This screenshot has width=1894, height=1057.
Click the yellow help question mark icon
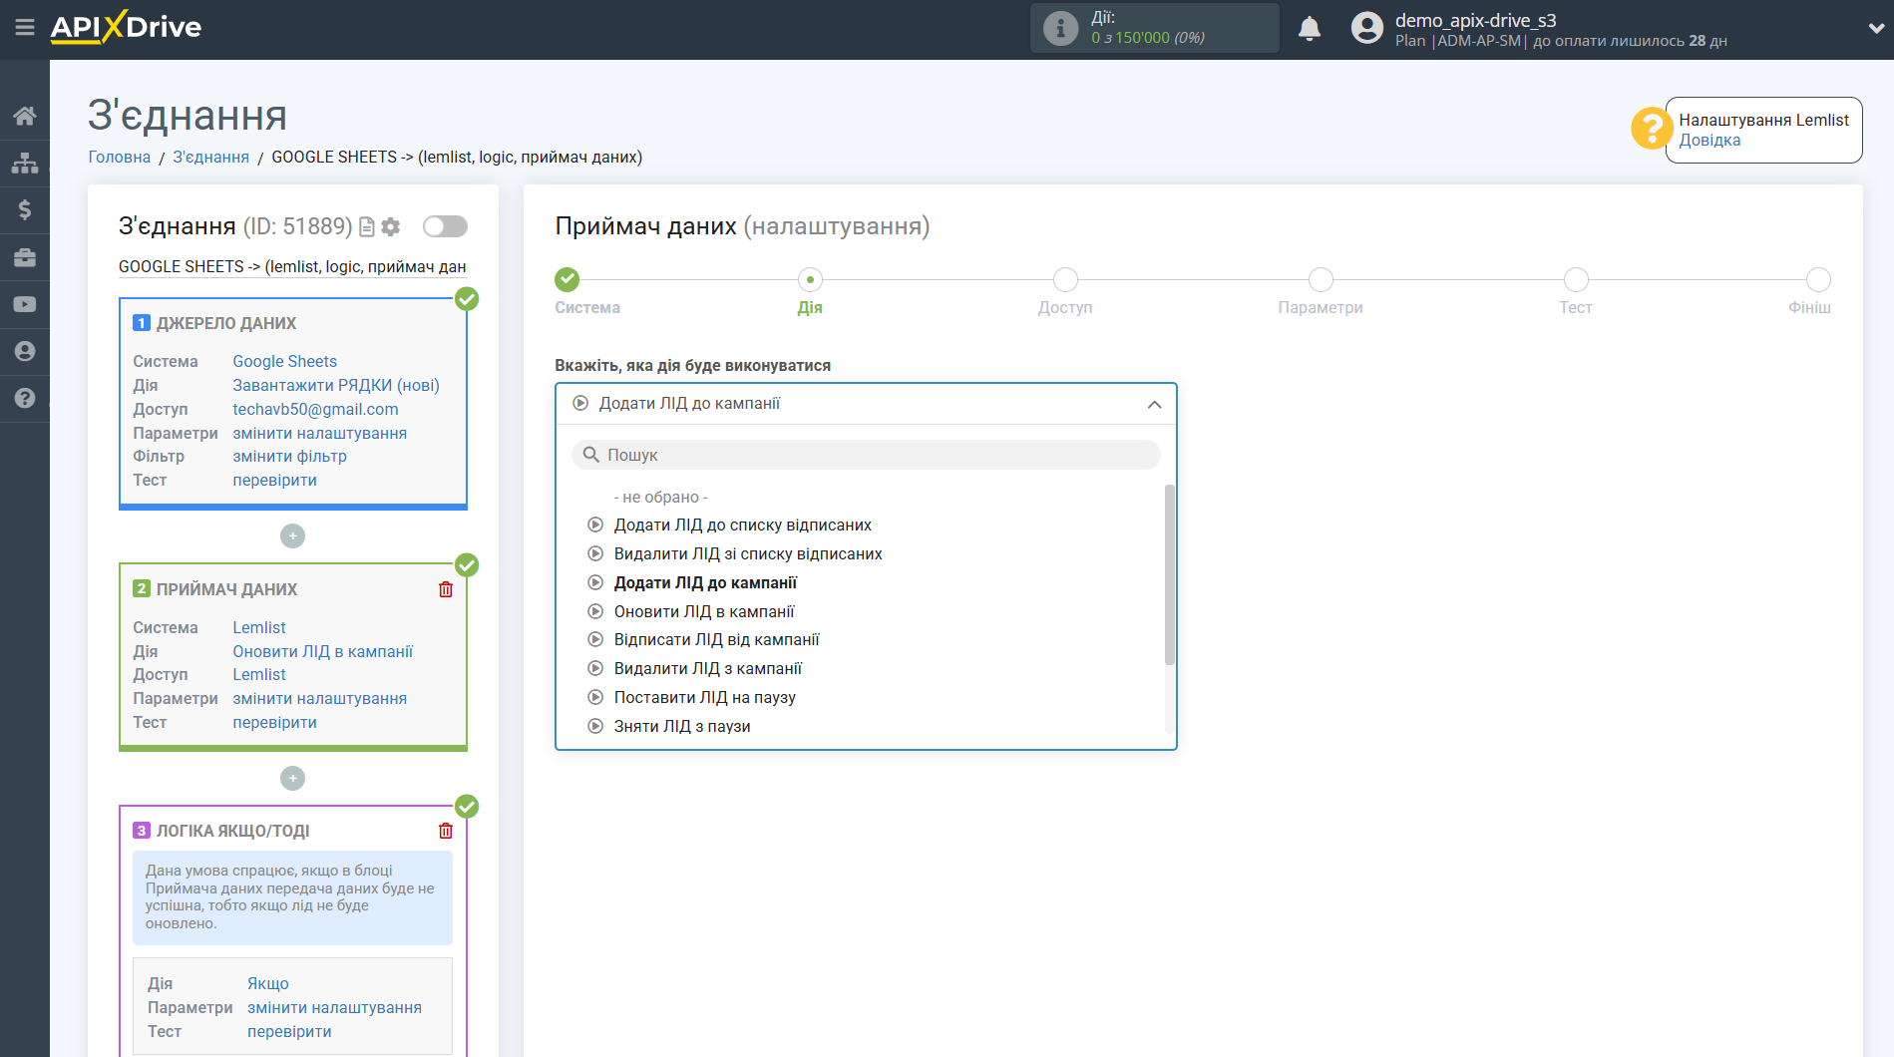coord(1651,129)
